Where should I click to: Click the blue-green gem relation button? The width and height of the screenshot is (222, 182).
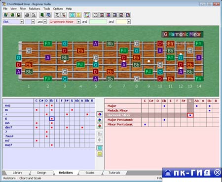(100, 120)
